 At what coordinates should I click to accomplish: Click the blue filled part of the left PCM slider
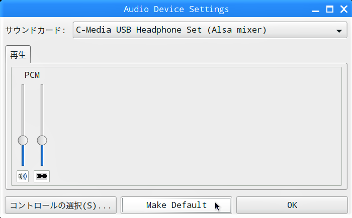click(x=23, y=155)
